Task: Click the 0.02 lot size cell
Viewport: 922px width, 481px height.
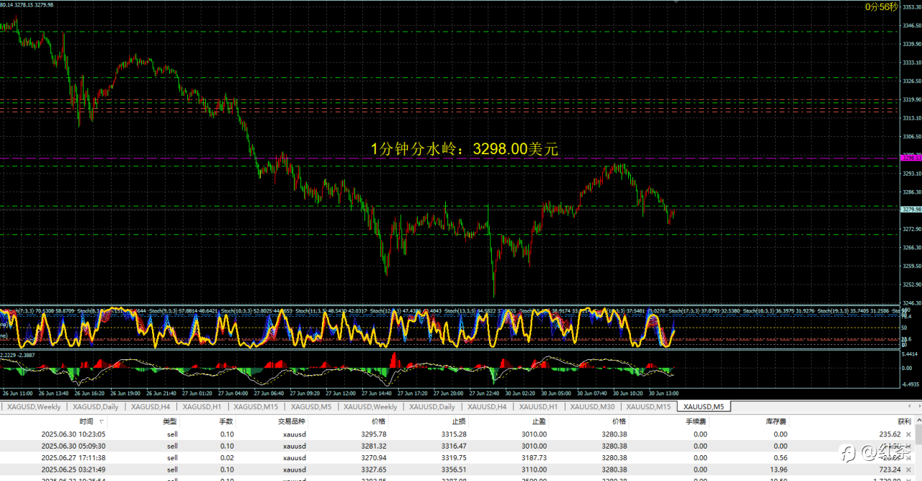Action: 227,457
